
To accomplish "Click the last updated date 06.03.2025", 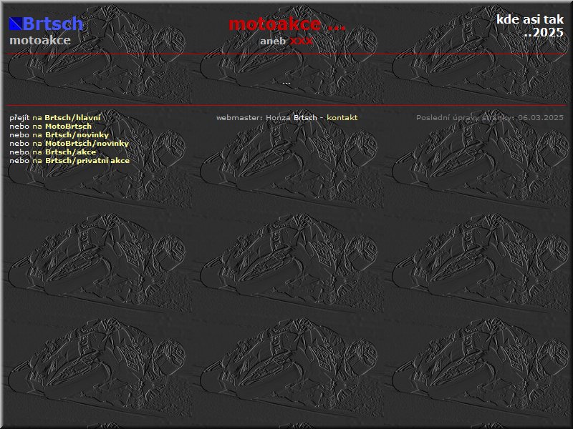I will click(x=541, y=117).
